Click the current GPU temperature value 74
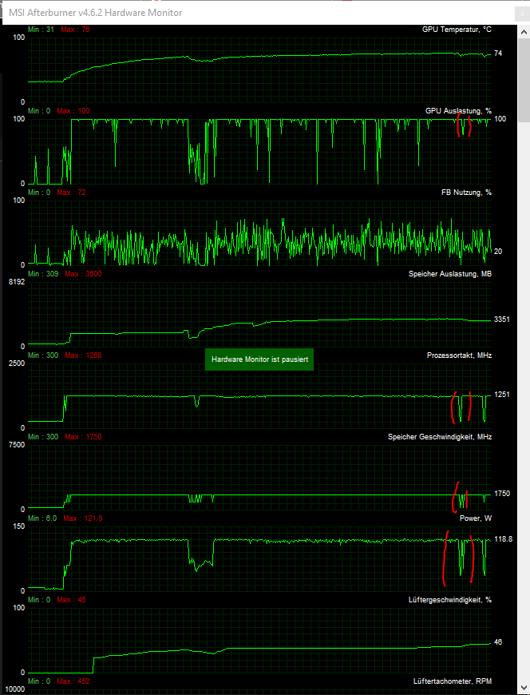 [498, 54]
